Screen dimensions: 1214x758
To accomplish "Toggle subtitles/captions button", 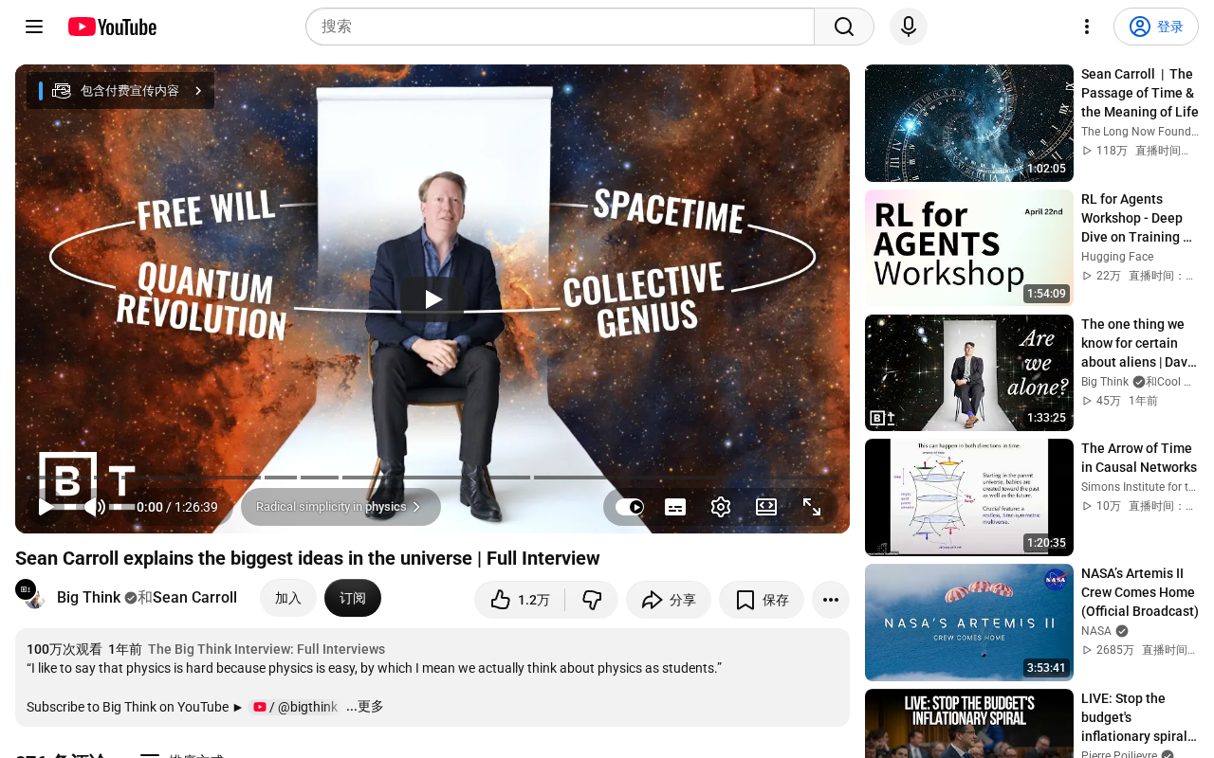I will pyautogui.click(x=675, y=507).
